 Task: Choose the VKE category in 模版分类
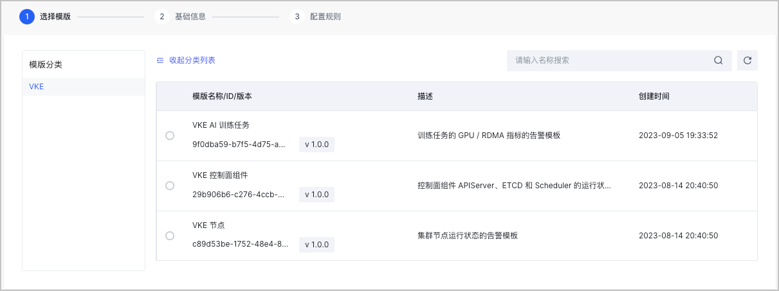click(x=37, y=86)
